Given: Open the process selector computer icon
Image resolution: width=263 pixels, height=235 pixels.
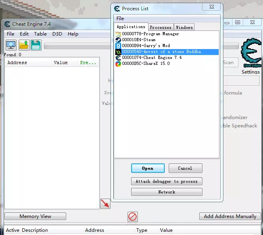Looking at the screenshot, I should [11, 45].
